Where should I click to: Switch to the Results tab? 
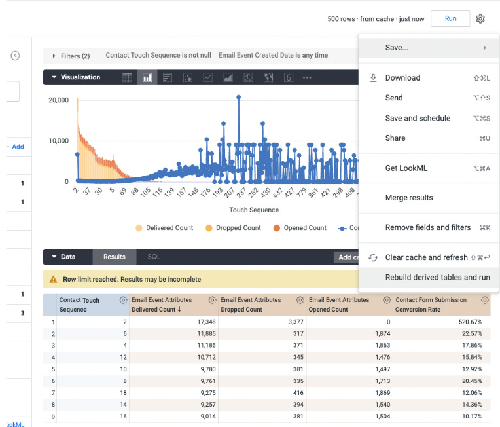click(x=114, y=257)
